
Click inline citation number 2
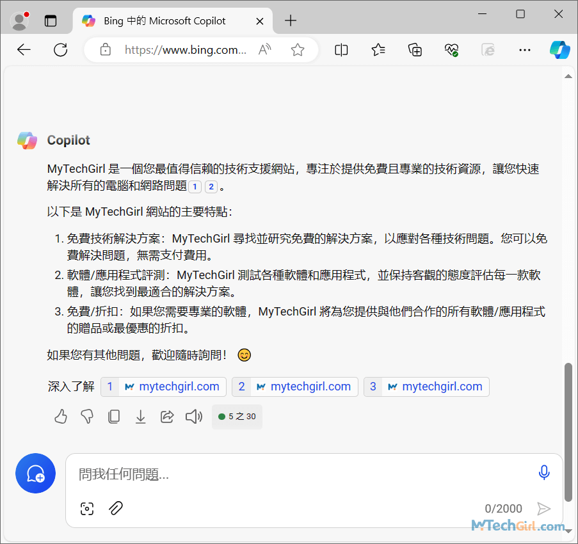click(x=211, y=187)
